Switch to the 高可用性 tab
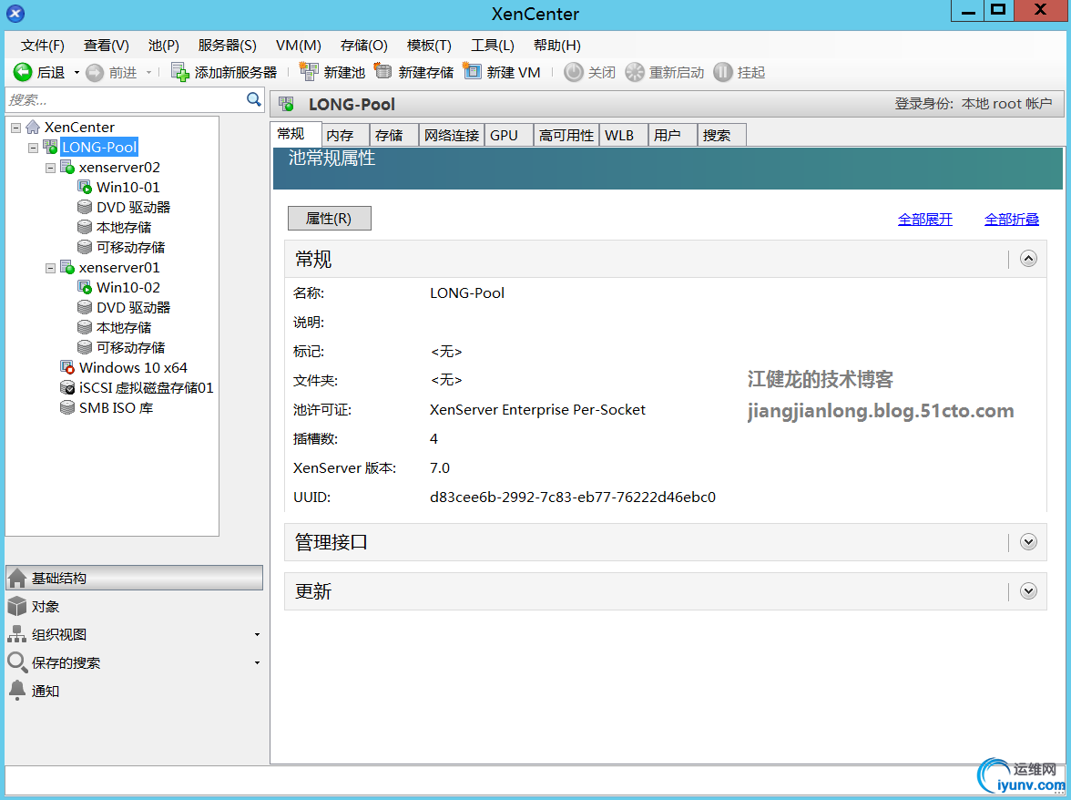 566,135
